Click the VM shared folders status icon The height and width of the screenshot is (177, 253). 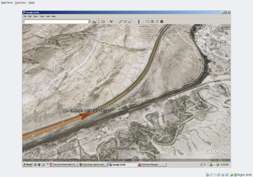click(226, 175)
